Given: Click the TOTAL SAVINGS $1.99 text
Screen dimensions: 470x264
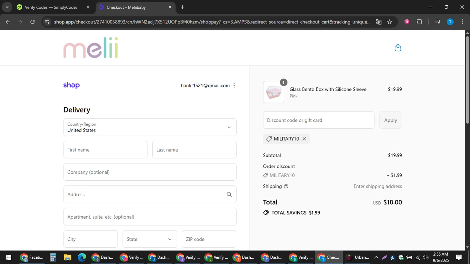Looking at the screenshot, I should [296, 213].
